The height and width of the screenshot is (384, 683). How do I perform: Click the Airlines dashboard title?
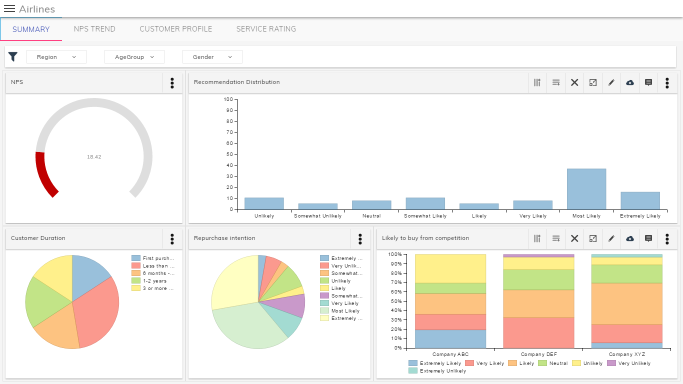click(37, 9)
